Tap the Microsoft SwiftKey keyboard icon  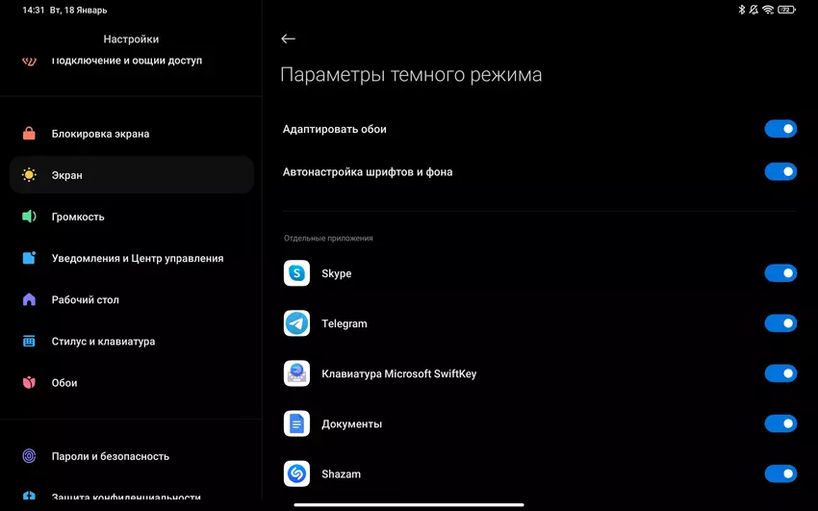point(296,373)
